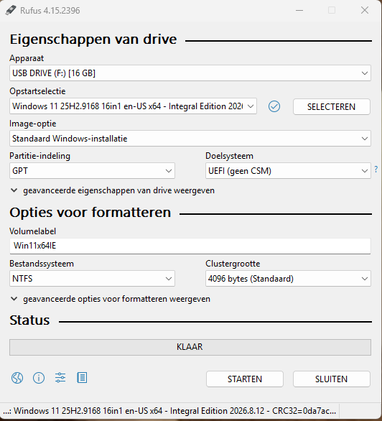The height and width of the screenshot is (421, 382).
Task: Open the About info icon
Action: tap(39, 378)
